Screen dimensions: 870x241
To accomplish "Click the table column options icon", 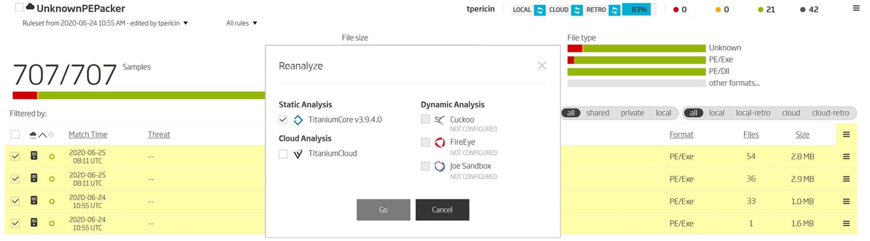I will point(846,134).
